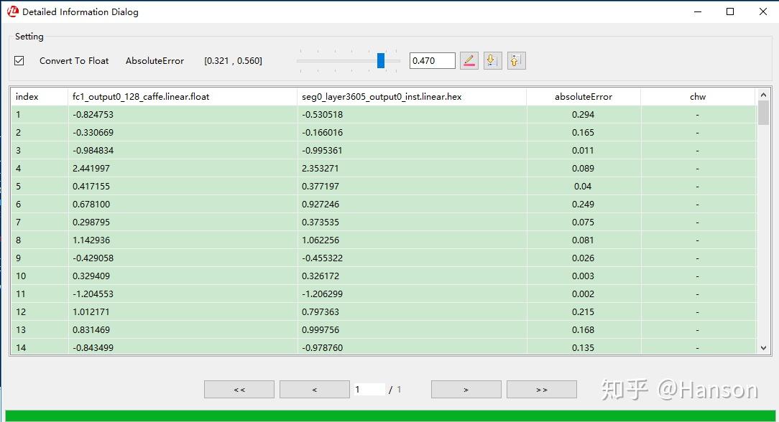Click the seg0_layer3605_output0_inst.linear.hex column header
This screenshot has width=779, height=422.
382,96
